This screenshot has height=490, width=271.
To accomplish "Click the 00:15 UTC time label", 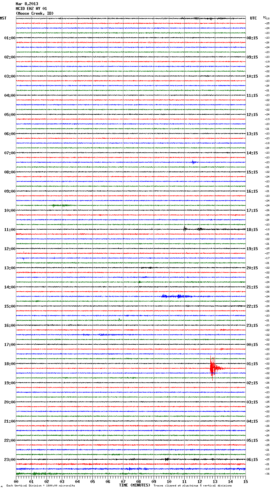I will [252, 345].
